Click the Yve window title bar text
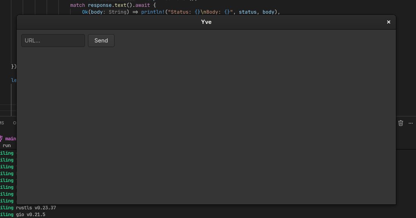 (x=206, y=22)
